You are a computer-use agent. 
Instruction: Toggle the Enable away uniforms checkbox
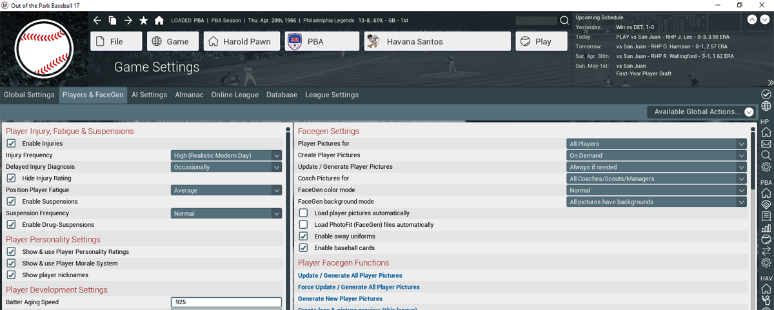(x=303, y=237)
